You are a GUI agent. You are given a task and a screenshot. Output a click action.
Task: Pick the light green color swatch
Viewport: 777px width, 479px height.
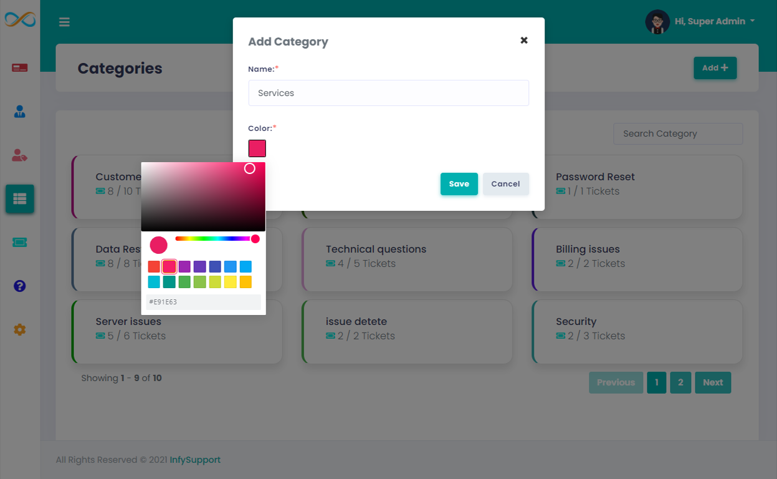pos(199,282)
